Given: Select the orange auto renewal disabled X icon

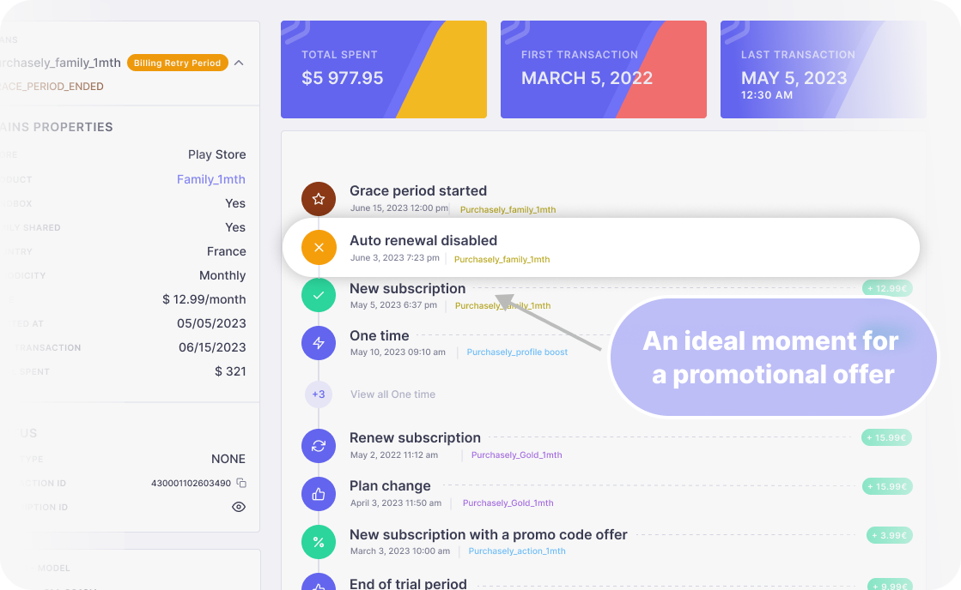Looking at the screenshot, I should pyautogui.click(x=319, y=247).
